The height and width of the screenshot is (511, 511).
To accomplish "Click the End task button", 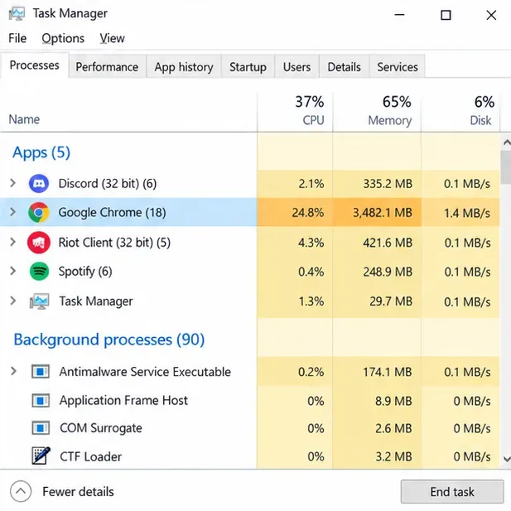I will pyautogui.click(x=452, y=491).
